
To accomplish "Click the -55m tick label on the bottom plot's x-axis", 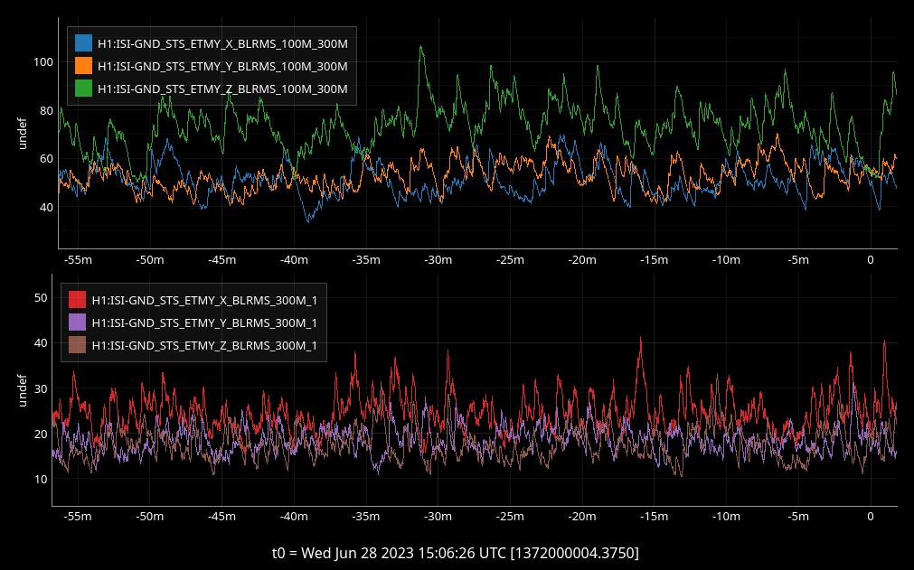I will [78, 518].
